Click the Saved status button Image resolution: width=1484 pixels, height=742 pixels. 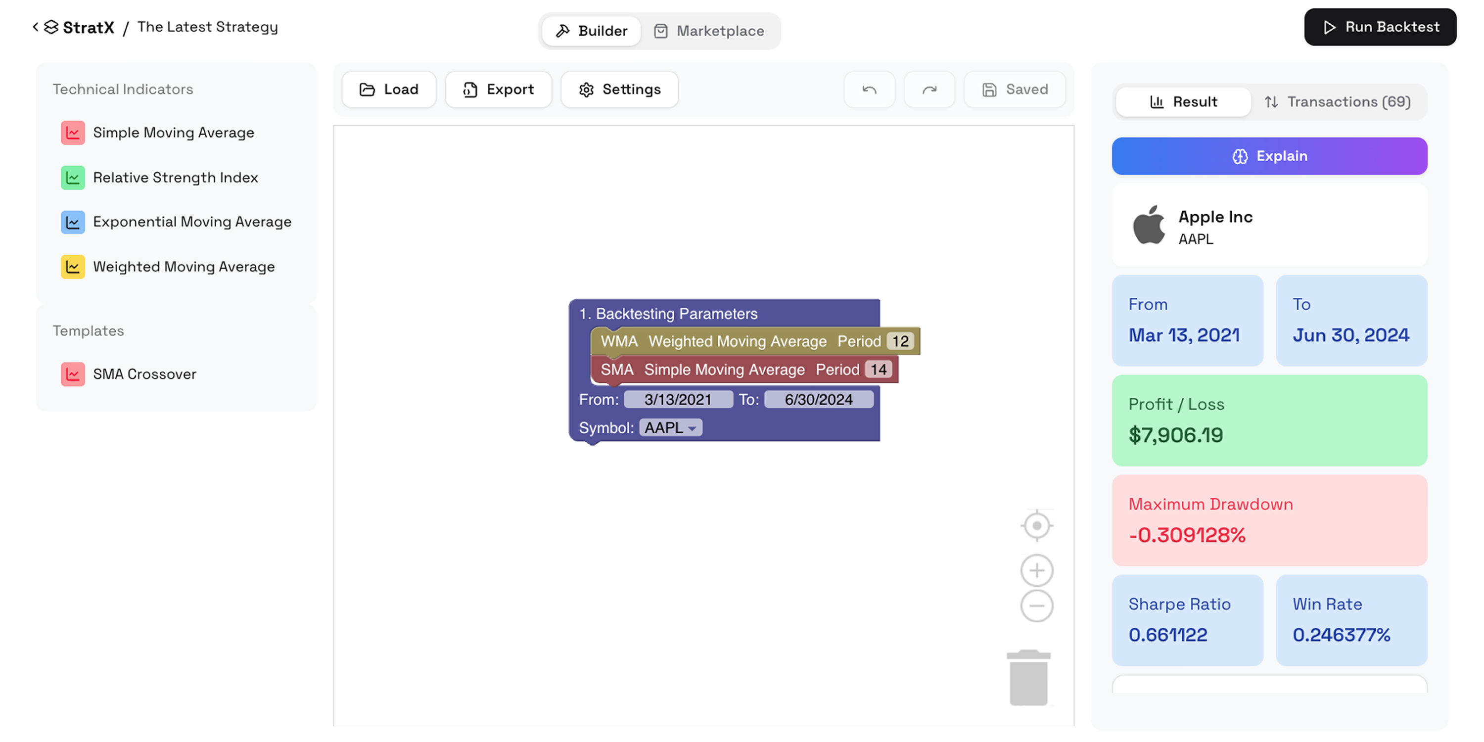1015,90
